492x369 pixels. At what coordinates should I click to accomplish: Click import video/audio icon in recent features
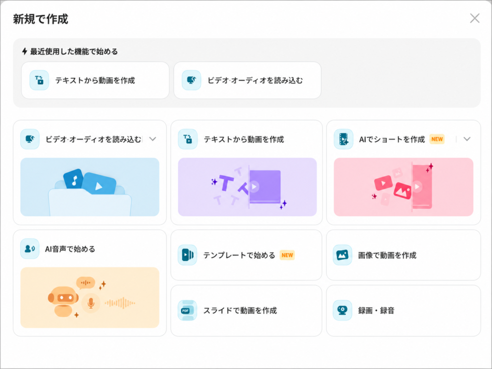(191, 80)
